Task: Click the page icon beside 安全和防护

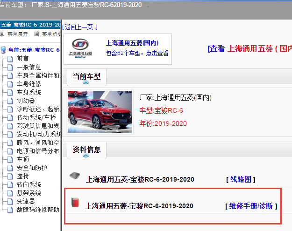Action: [10, 168]
